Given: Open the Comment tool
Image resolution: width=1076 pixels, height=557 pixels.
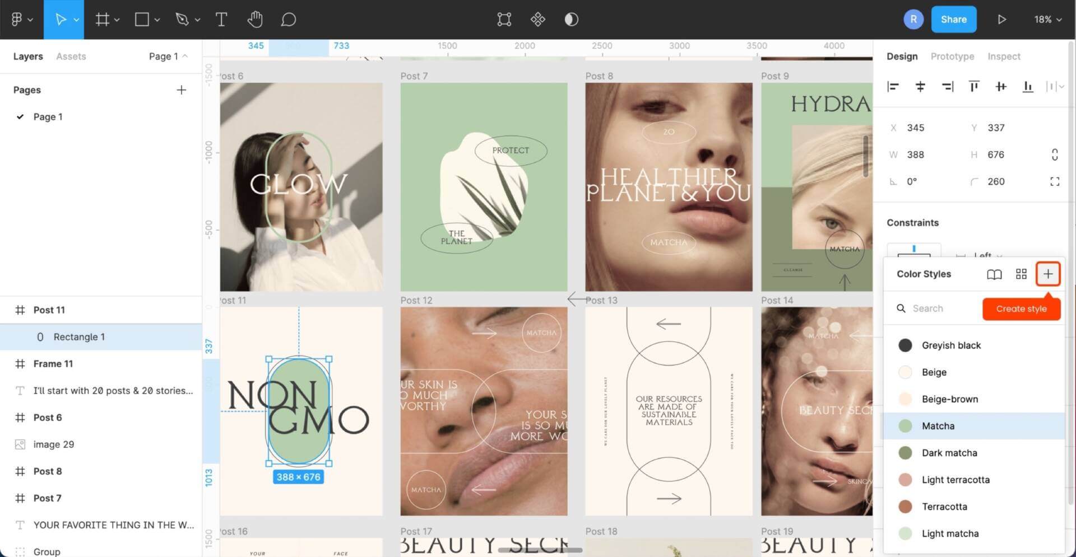Looking at the screenshot, I should pyautogui.click(x=288, y=19).
